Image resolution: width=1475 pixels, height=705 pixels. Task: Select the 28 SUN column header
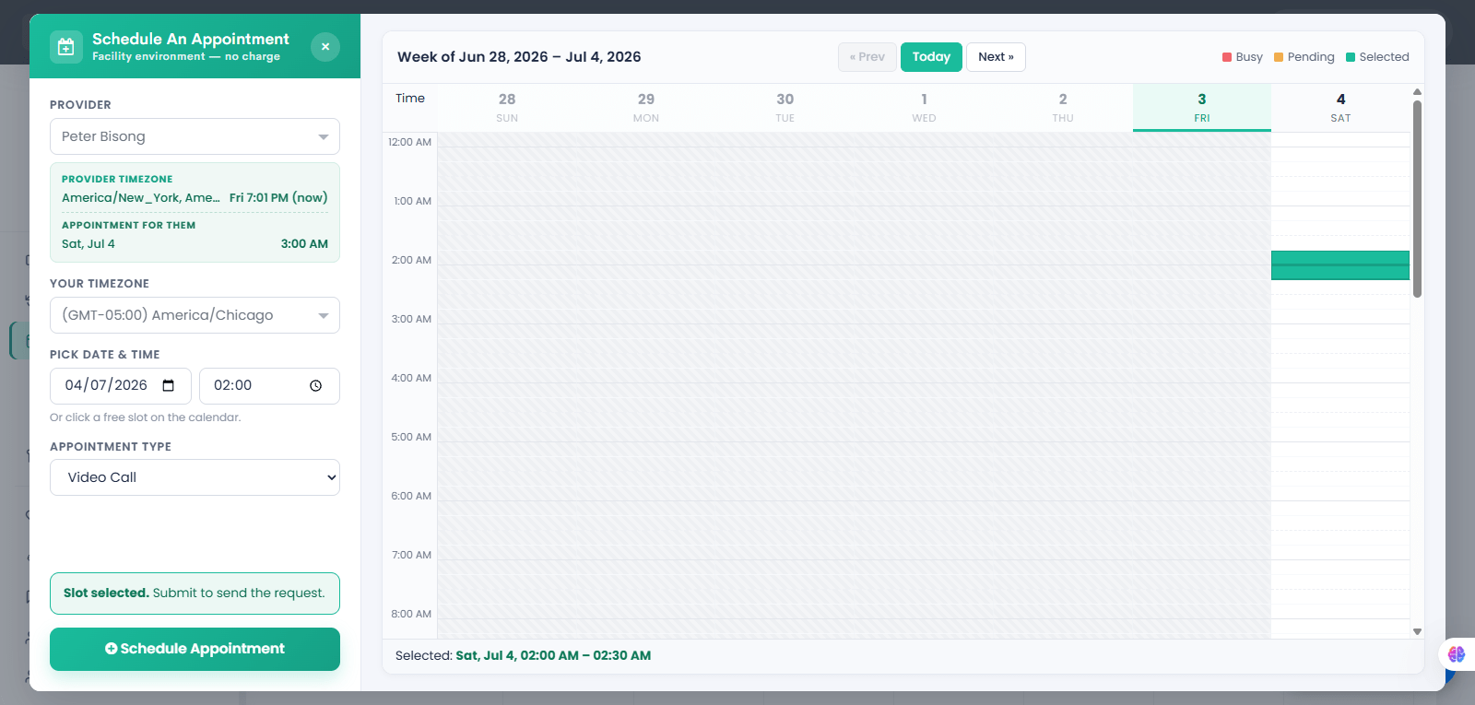tap(507, 108)
